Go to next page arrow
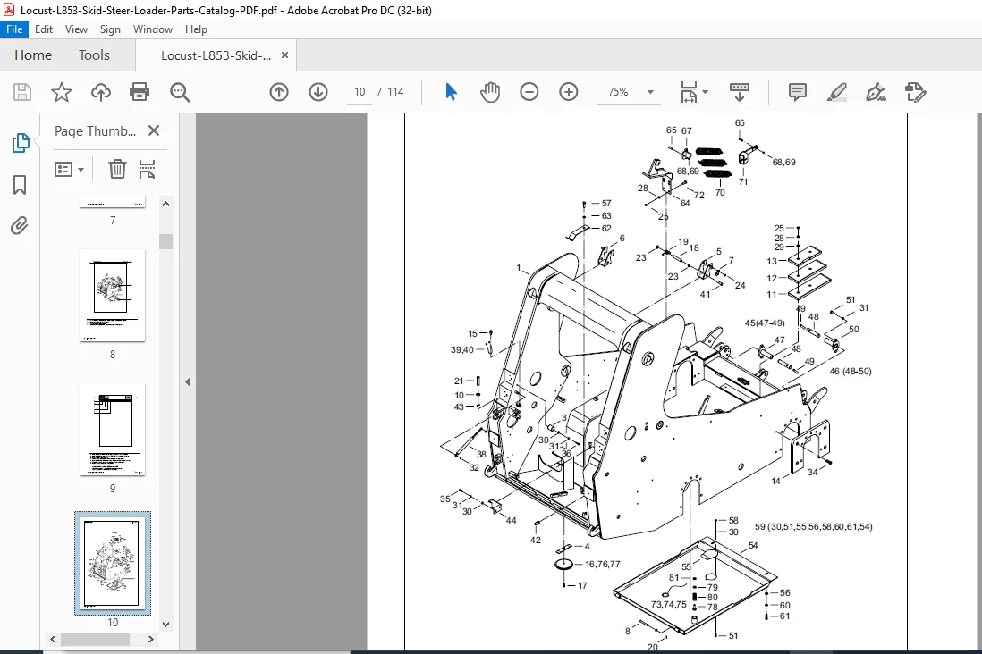 [318, 92]
